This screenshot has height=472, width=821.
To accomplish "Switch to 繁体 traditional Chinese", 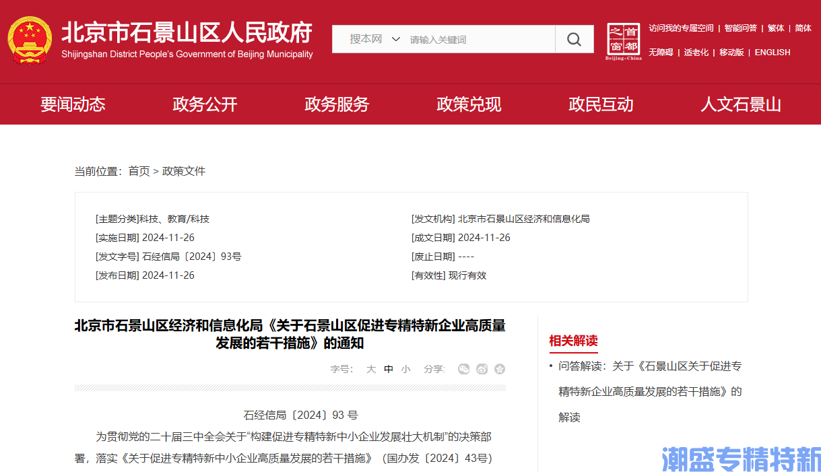I will (776, 28).
